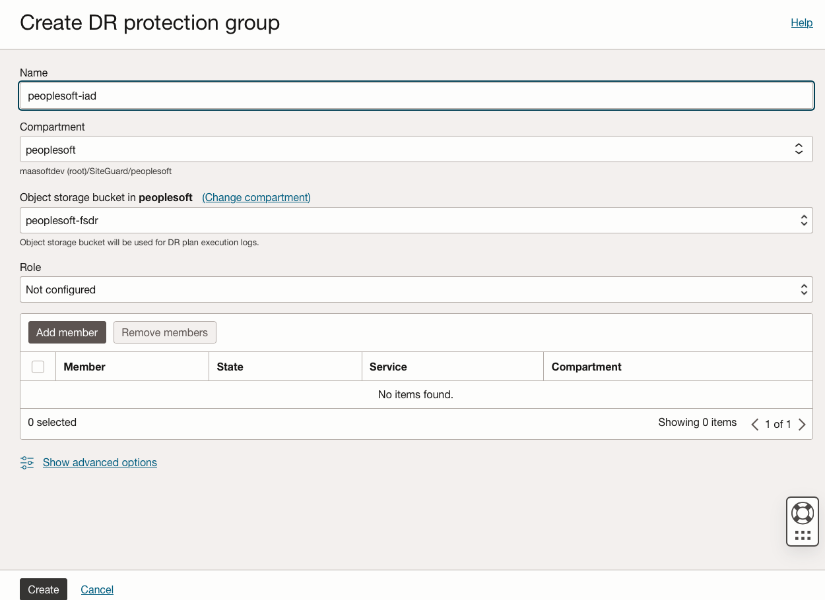Open the life-ring support icon
The image size is (825, 600).
coord(803,512)
